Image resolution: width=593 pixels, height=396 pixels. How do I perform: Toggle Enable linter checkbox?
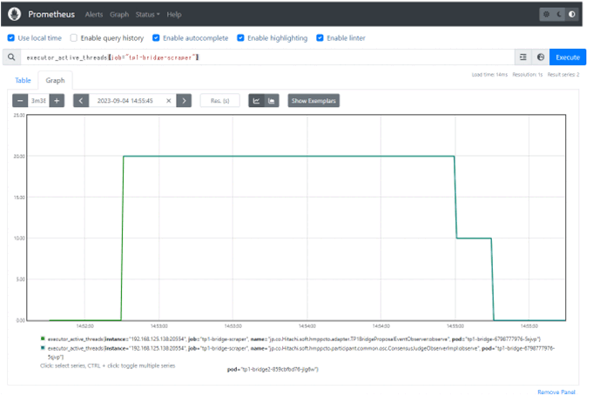[x=320, y=37]
